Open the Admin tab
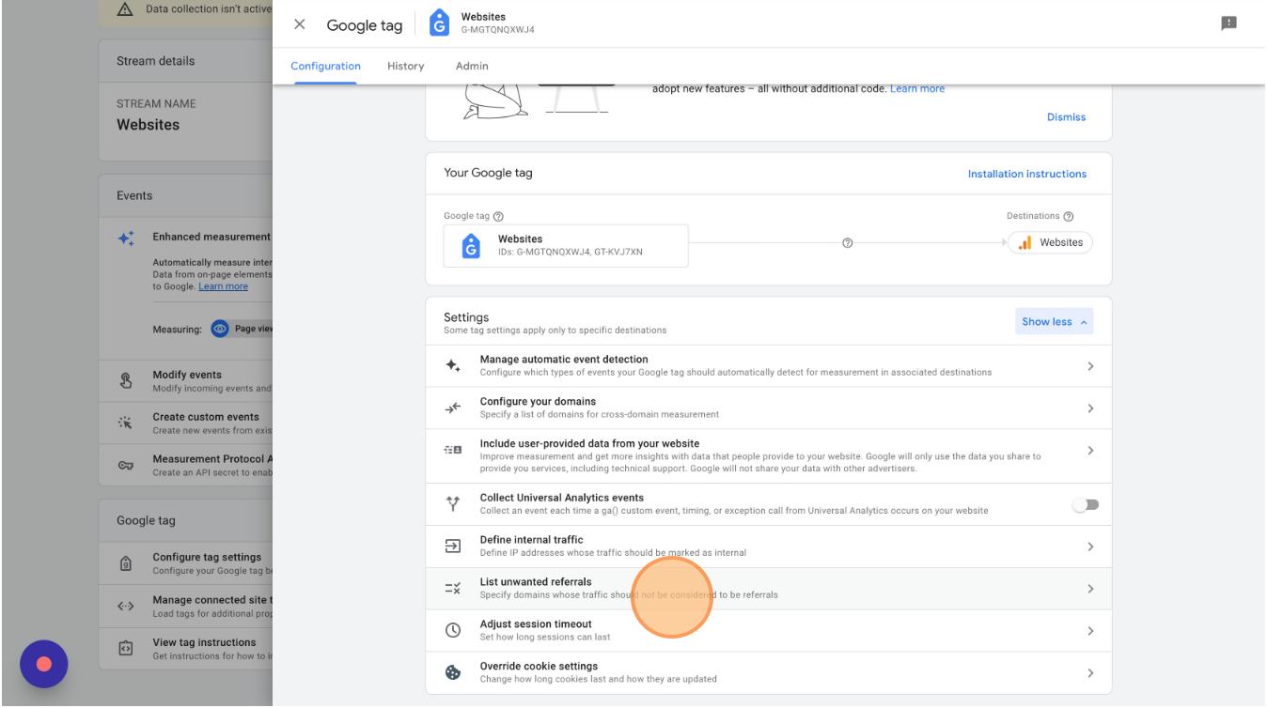 (x=472, y=67)
